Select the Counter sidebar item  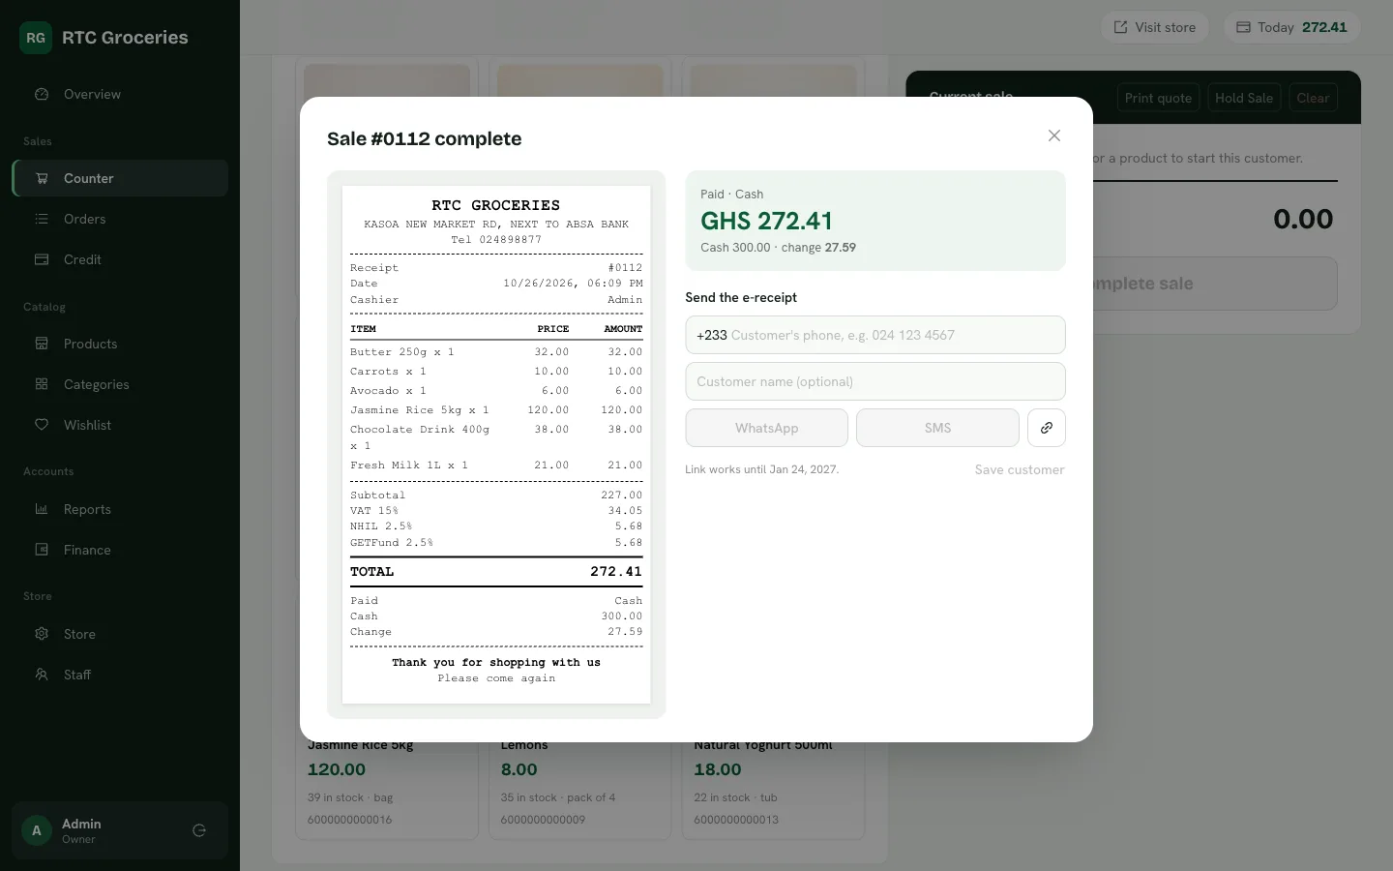(120, 178)
